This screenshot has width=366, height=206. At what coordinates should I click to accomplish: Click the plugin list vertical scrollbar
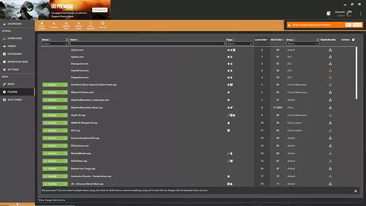357,73
